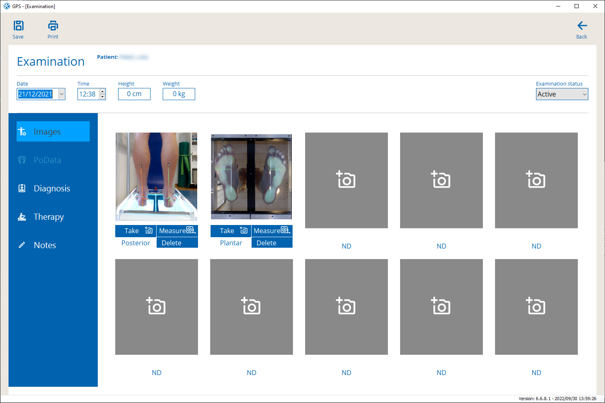Open the Diagnosis section
605x403 pixels.
click(52, 189)
